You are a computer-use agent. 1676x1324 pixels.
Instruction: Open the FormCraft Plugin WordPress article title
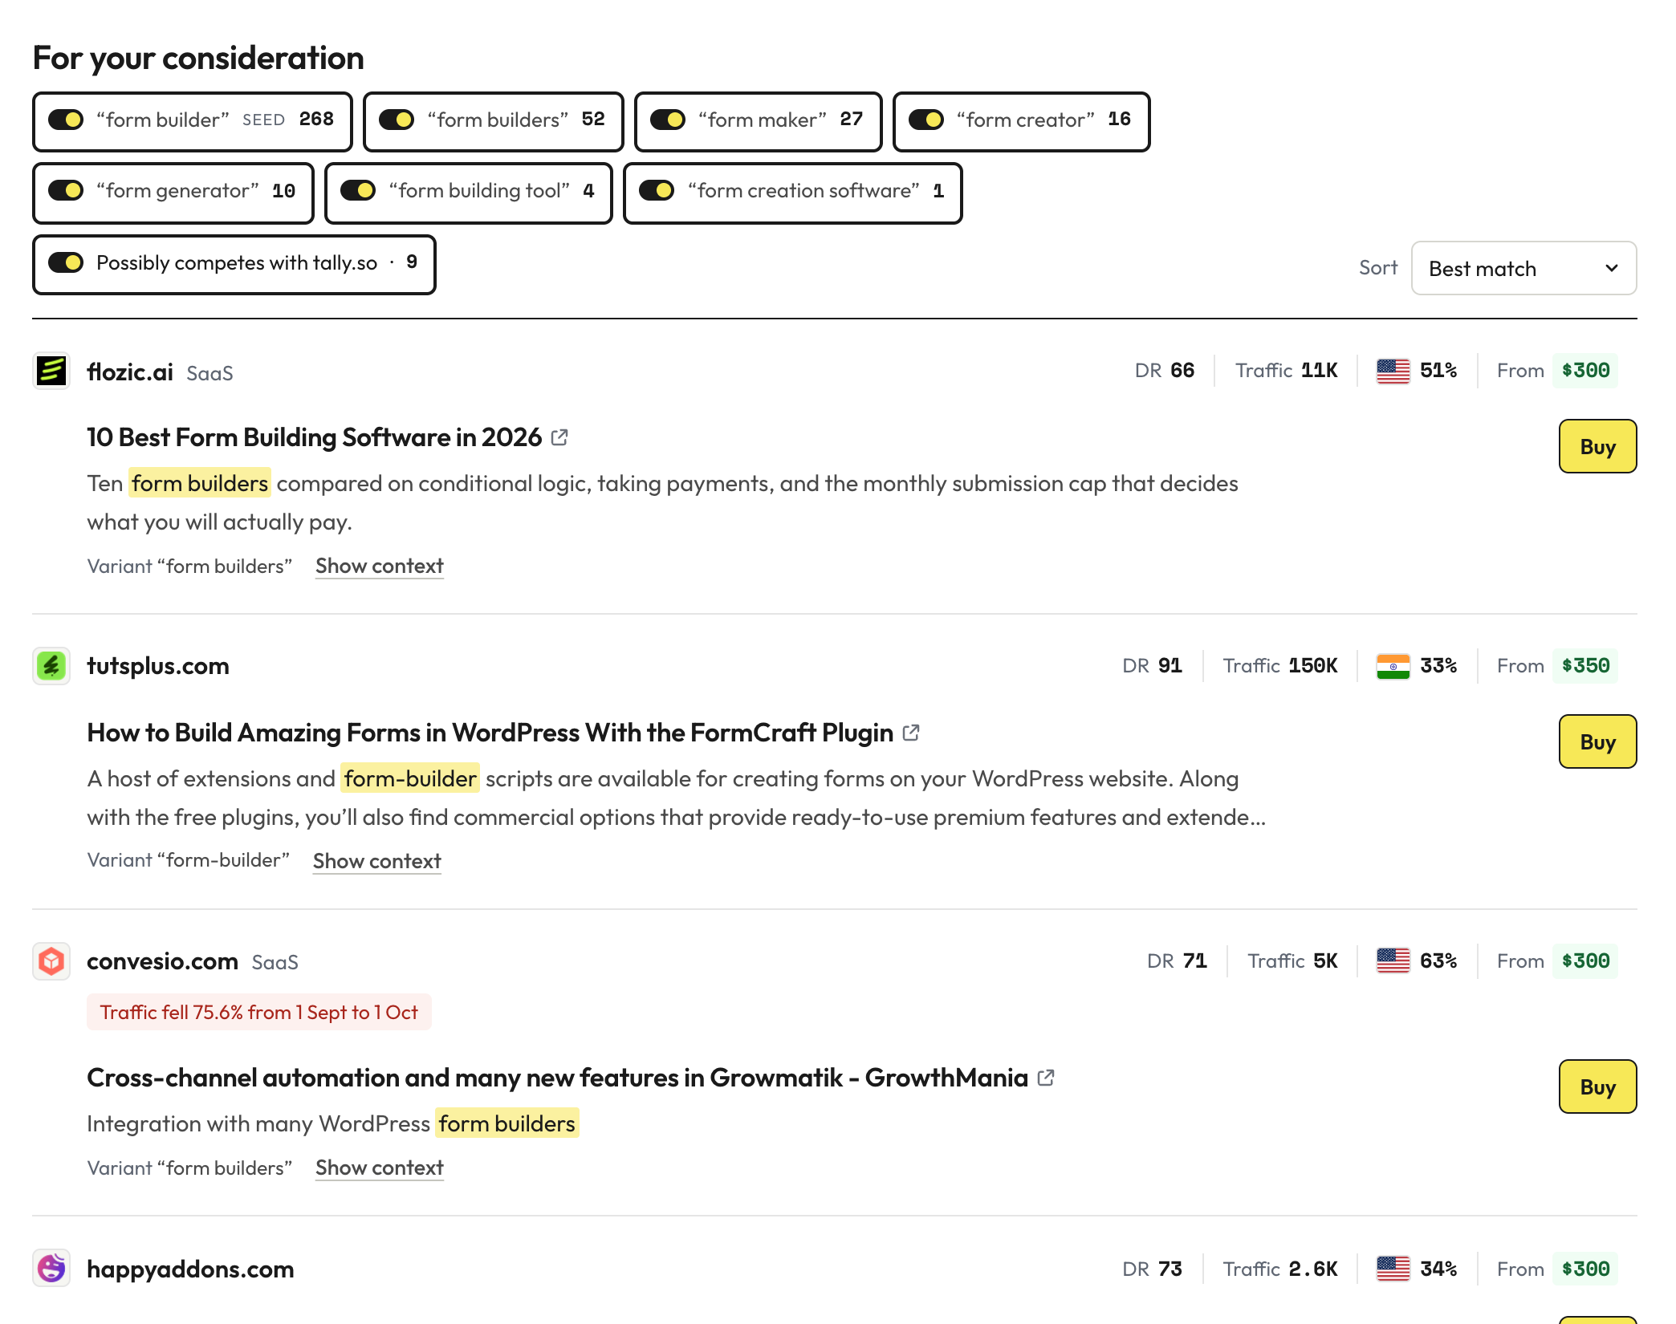[x=490, y=733]
